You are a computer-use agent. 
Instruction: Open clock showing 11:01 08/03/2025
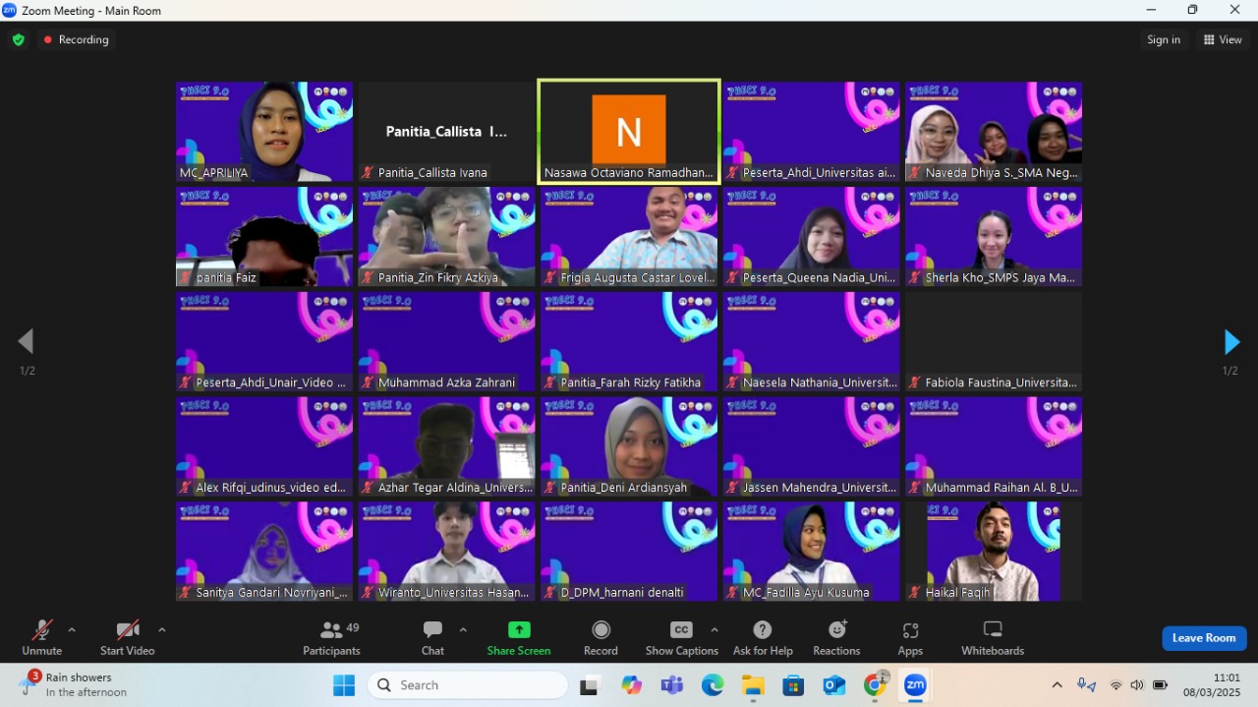point(1211,685)
